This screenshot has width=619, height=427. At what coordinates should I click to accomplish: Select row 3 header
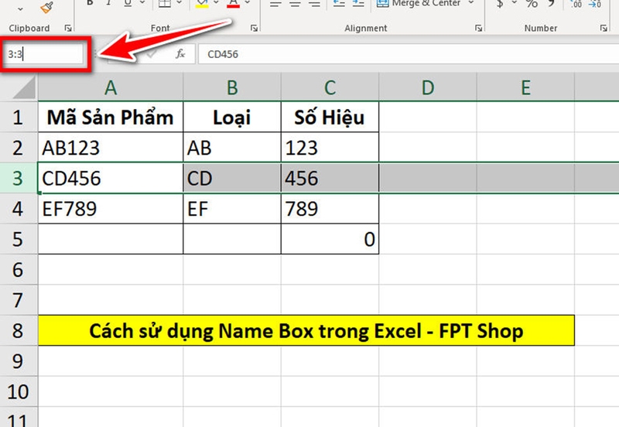point(18,178)
